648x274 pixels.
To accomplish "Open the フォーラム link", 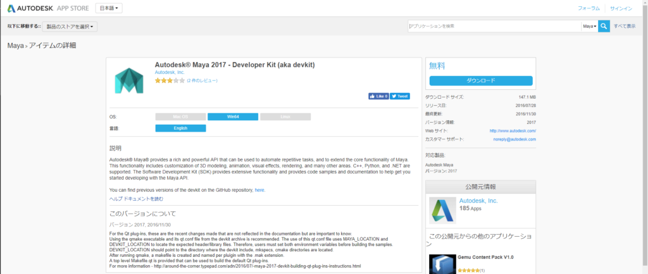I will [x=589, y=8].
